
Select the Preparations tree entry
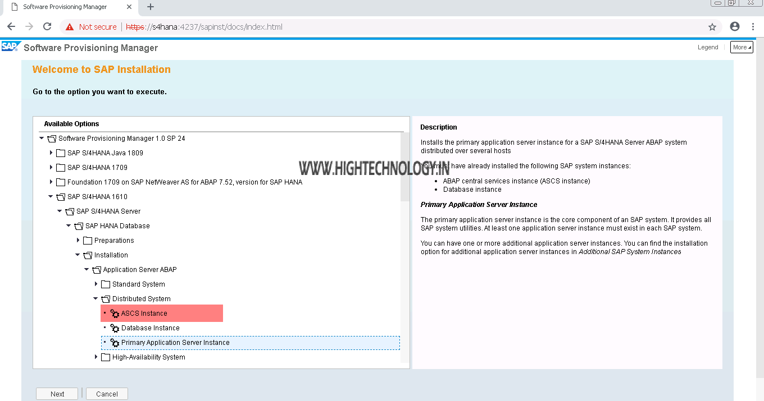114,241
